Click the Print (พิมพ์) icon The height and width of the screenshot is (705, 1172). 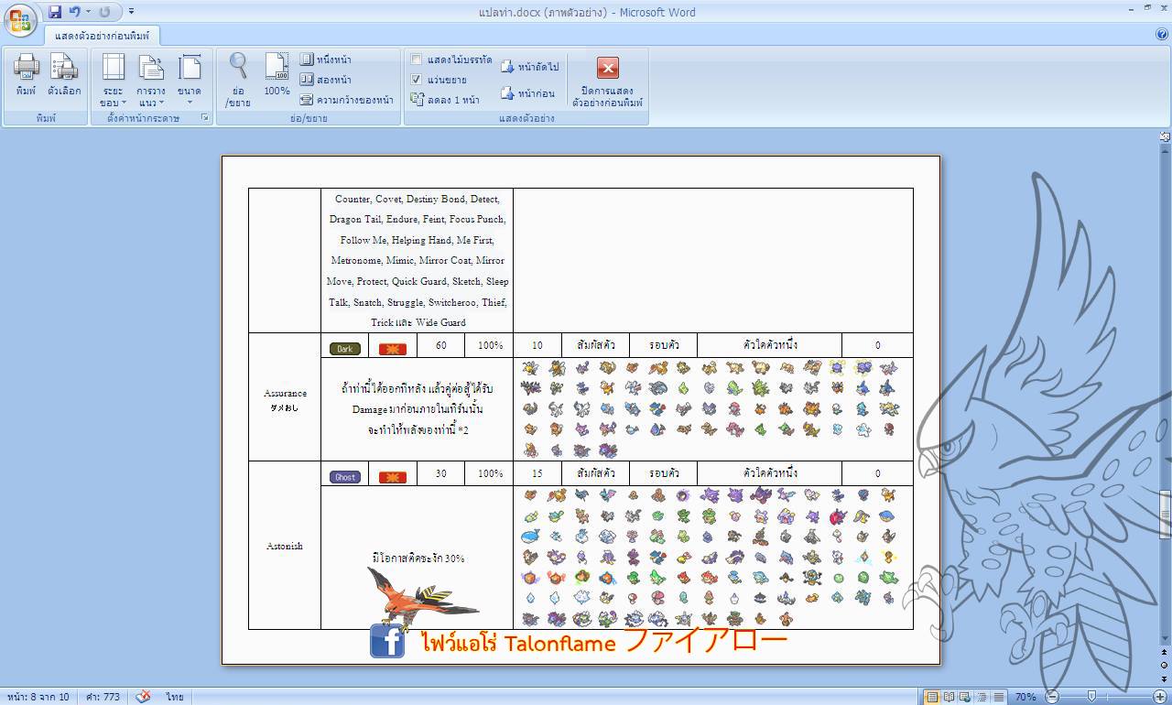click(26, 75)
